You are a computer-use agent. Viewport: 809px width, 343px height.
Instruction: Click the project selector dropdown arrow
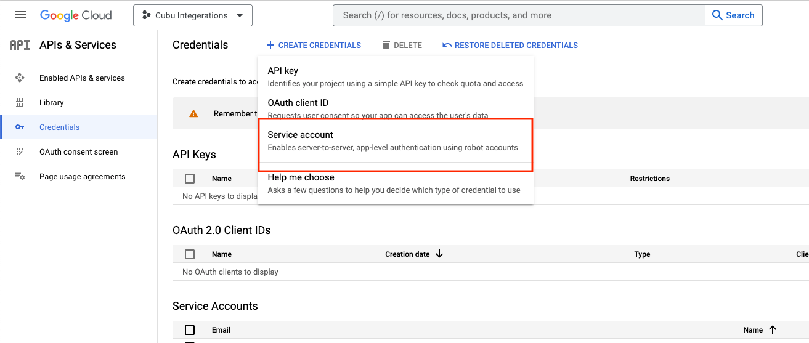pos(240,15)
